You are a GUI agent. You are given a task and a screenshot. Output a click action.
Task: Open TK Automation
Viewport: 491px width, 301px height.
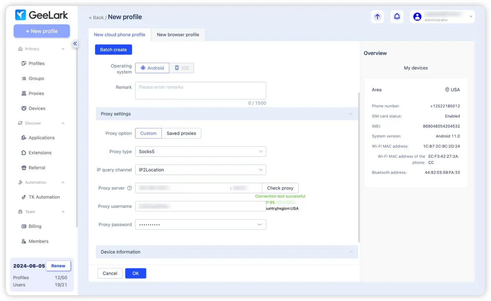(43, 197)
